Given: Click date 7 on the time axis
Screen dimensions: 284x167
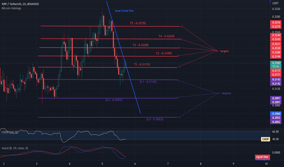Looking at the screenshot, I should coord(168,164).
